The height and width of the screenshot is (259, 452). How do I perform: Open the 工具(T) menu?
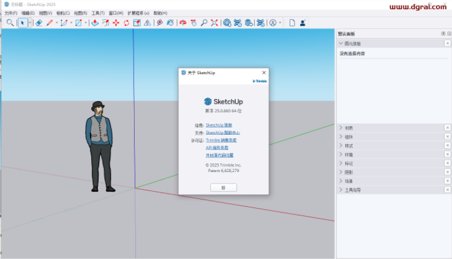tap(98, 13)
